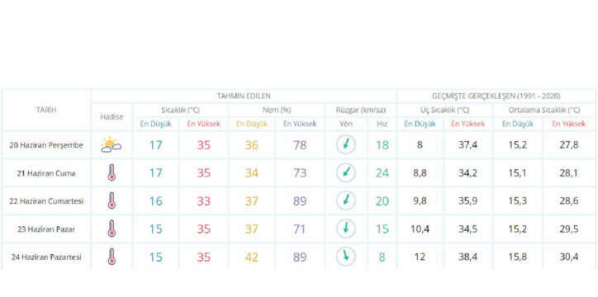Click the Yön subheader under Rüzgar
Image resolution: width=598 pixels, height=297 pixels.
(346, 124)
